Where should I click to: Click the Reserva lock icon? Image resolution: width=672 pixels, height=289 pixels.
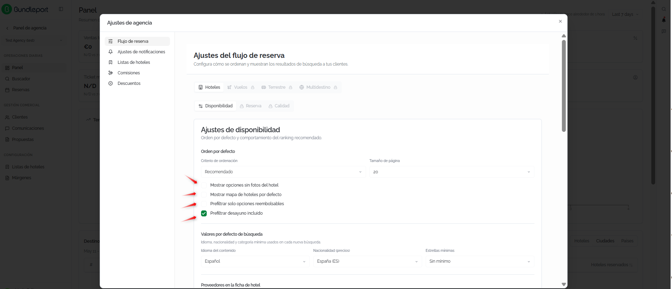click(x=242, y=106)
